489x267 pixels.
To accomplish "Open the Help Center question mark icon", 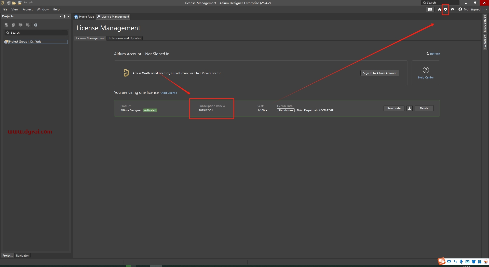I will pyautogui.click(x=426, y=70).
